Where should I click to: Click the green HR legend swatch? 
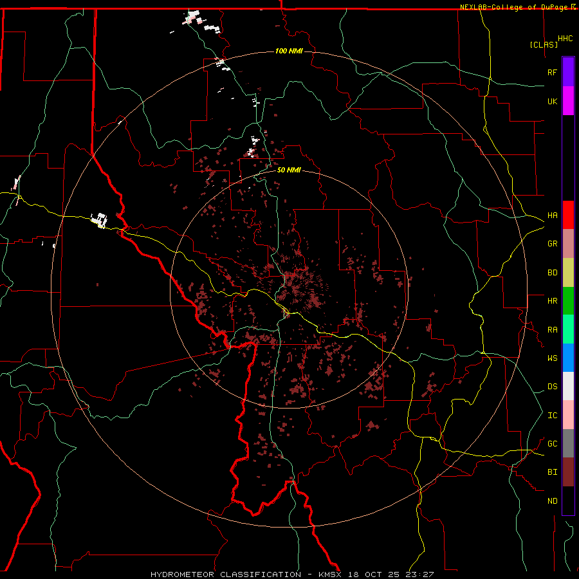[x=568, y=301]
